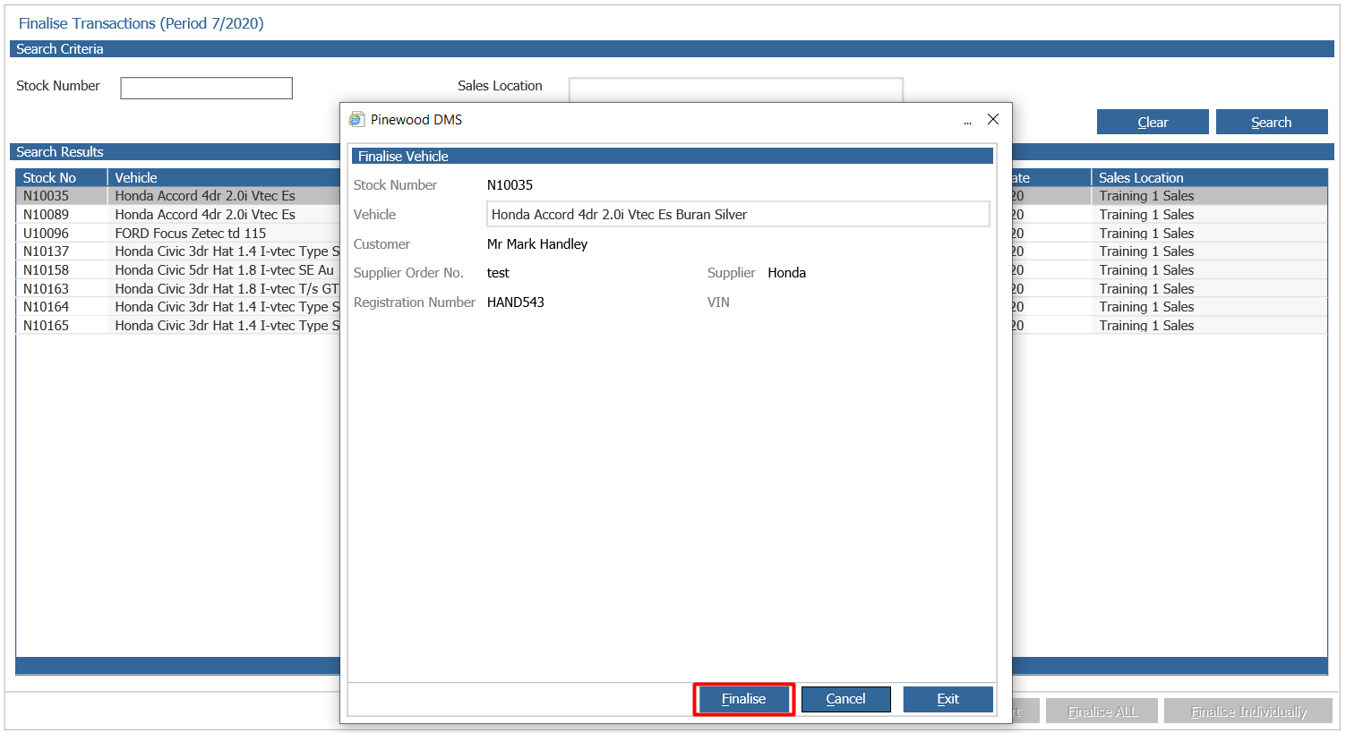Image resolution: width=1346 pixels, height=733 pixels.
Task: Click the Search Criteria section header
Action: click(x=672, y=49)
